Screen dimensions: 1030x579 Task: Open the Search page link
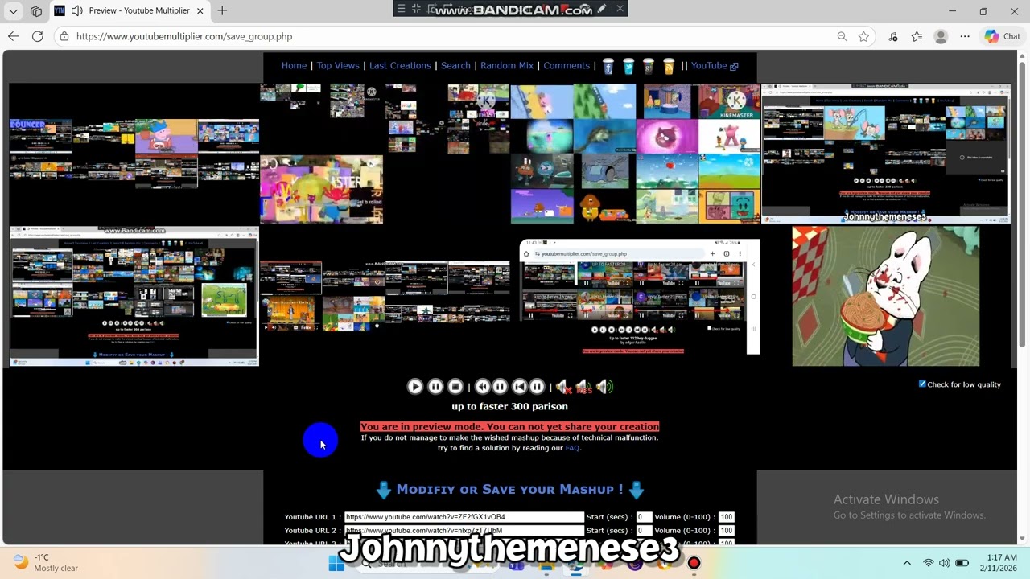coord(455,66)
